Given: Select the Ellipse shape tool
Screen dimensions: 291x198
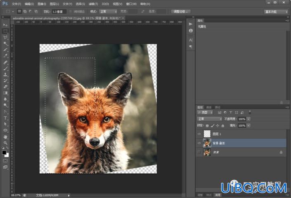Looking at the screenshot, I should [x=5, y=130].
